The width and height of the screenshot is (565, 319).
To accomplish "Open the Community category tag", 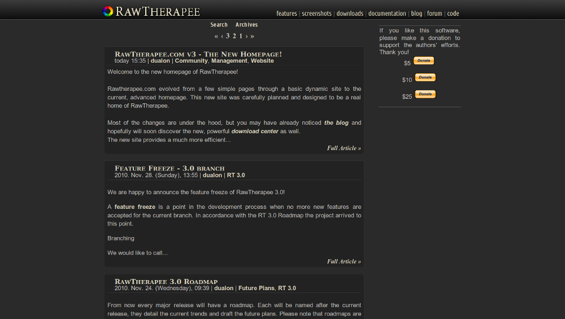I will [x=192, y=61].
